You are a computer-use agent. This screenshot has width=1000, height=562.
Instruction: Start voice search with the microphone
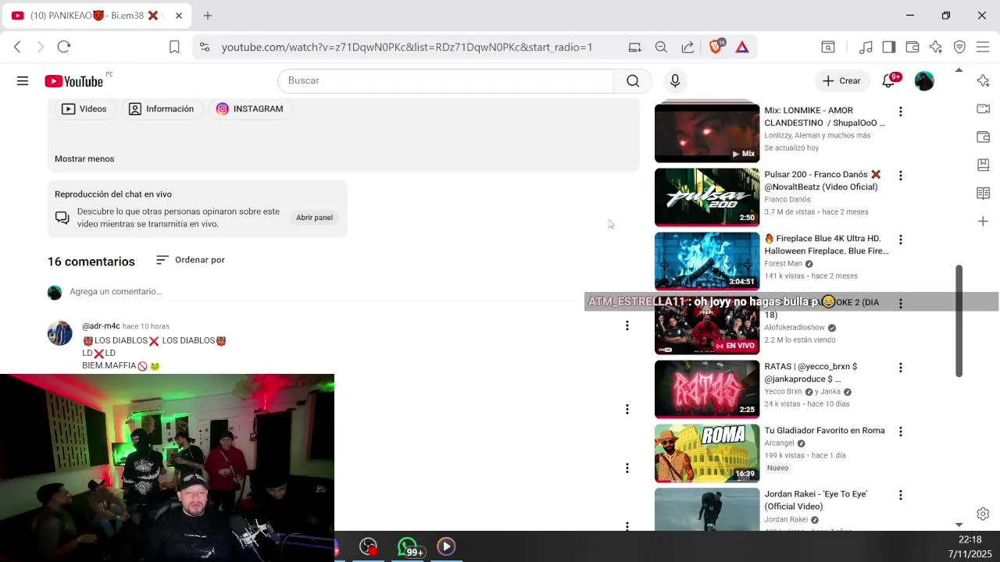point(675,80)
